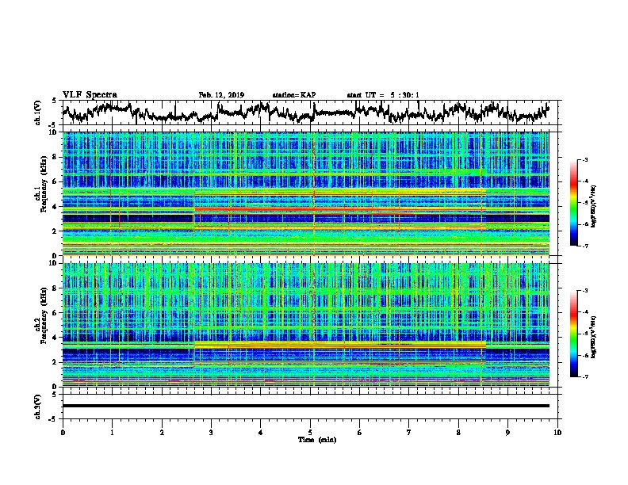Click the '-7' label on ch.2 colorbar
628x485 pixels.
pyautogui.click(x=584, y=377)
